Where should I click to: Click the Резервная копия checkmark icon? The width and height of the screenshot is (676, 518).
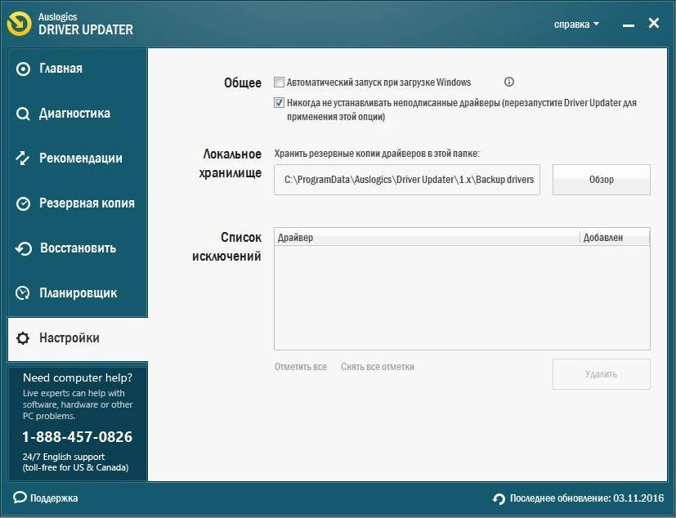(x=23, y=203)
